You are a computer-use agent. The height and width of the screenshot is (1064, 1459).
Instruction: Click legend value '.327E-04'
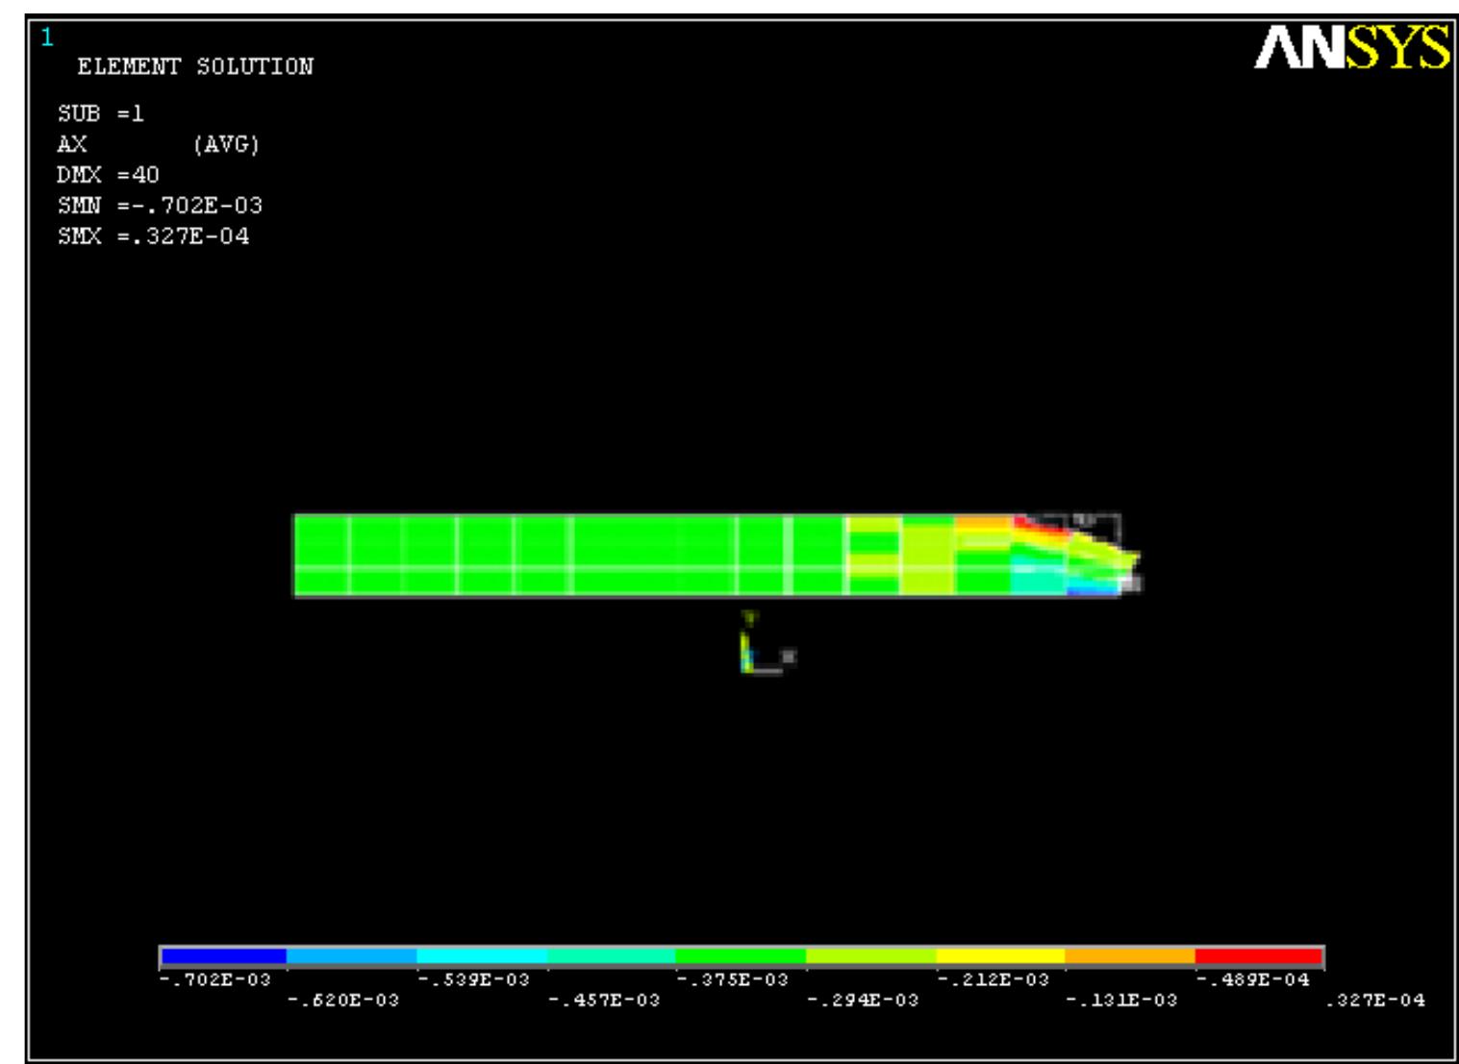tap(1375, 1001)
